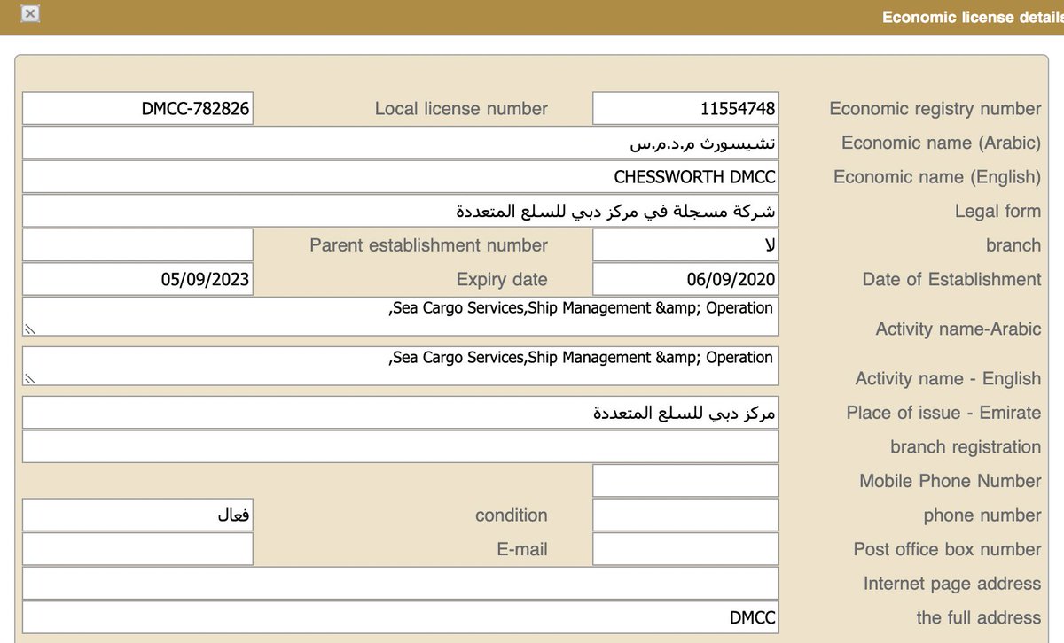Screen dimensions: 1064x643
Task: Click the 'branch registration' label text
Action: coord(966,446)
